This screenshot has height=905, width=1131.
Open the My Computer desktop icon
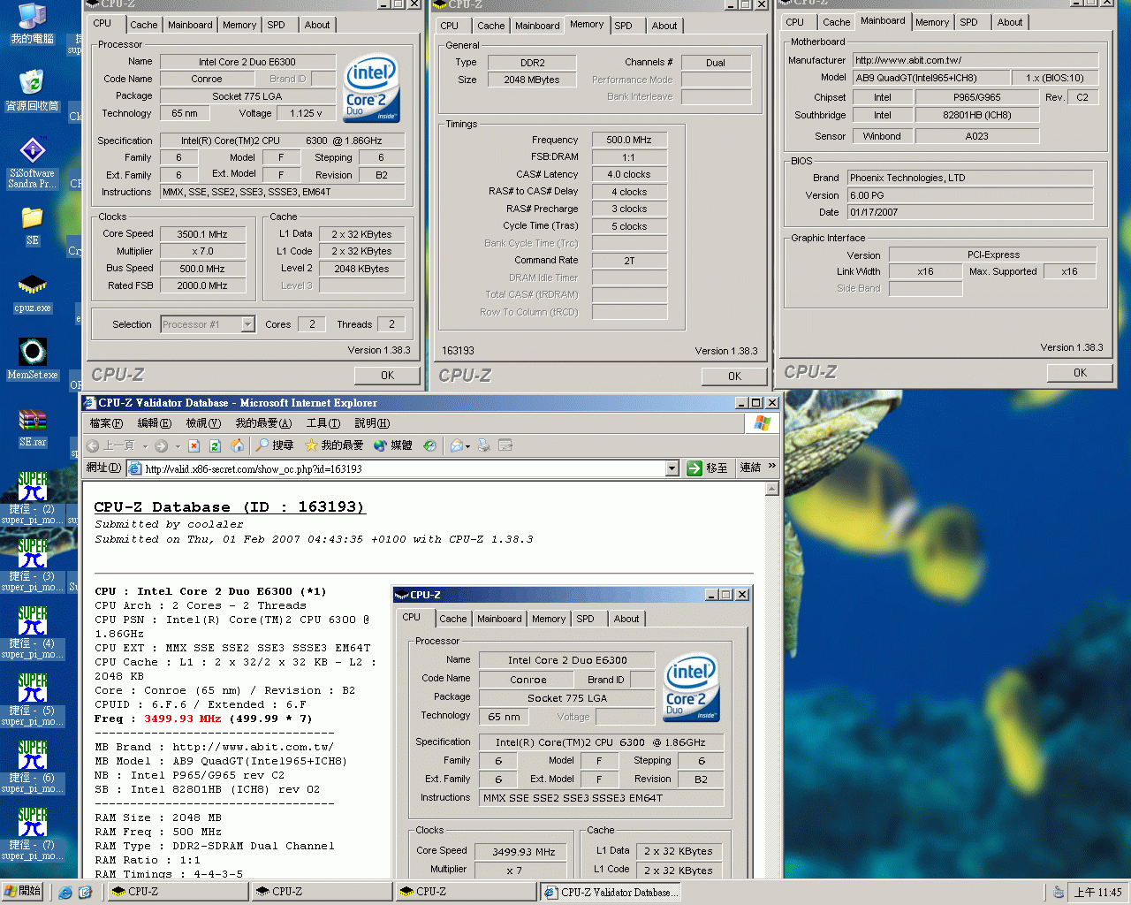pyautogui.click(x=33, y=24)
